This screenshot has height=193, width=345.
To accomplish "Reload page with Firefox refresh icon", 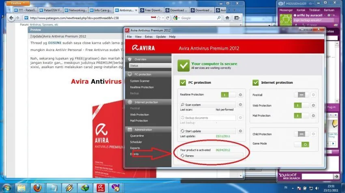I will tap(168, 18).
